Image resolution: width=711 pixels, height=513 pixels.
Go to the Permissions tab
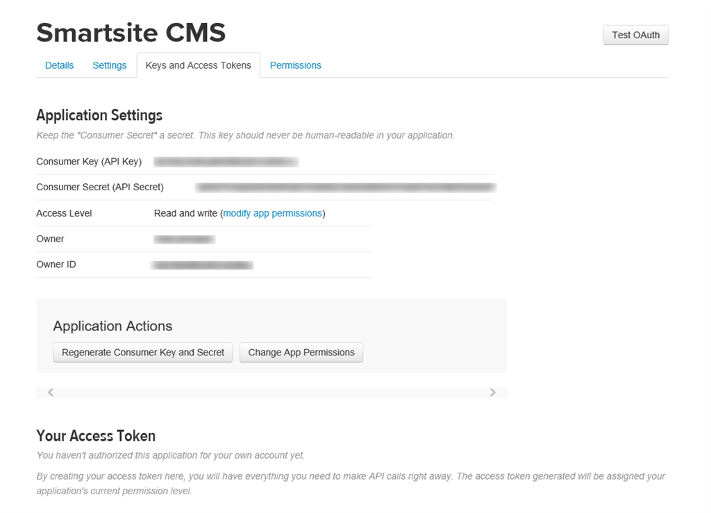(296, 65)
